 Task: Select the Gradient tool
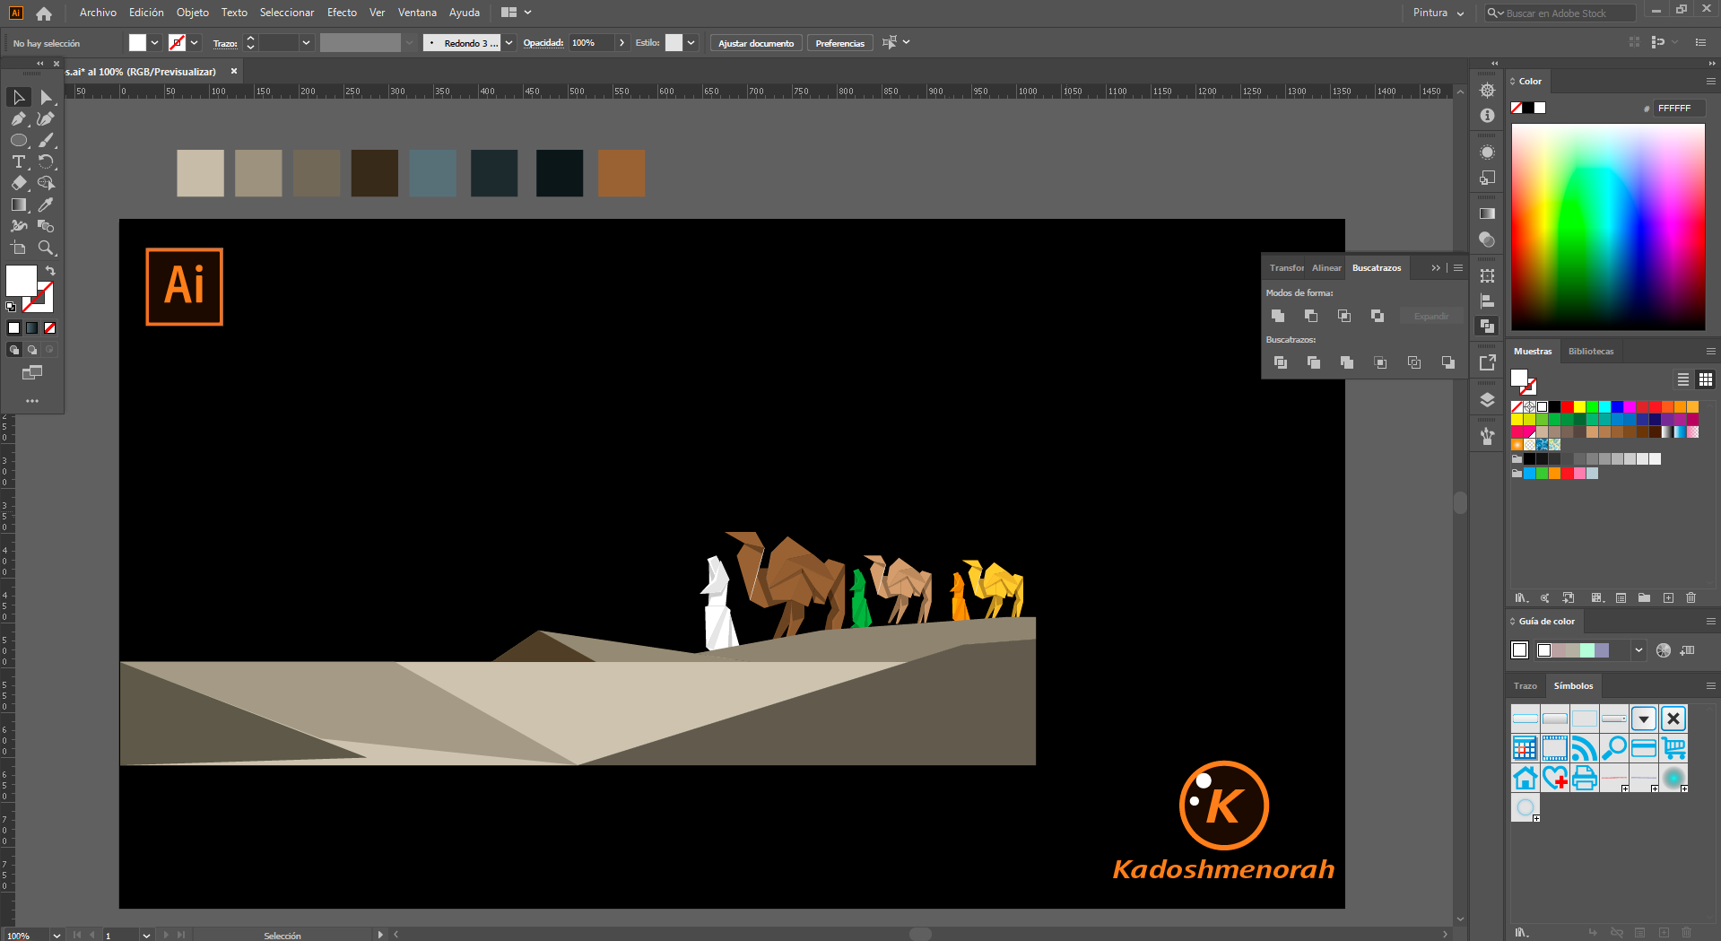(19, 205)
